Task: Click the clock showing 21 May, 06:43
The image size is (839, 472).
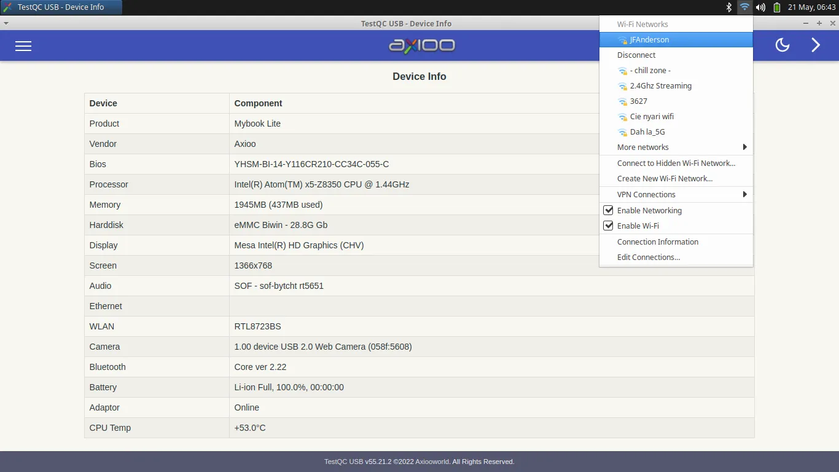Action: click(x=811, y=7)
